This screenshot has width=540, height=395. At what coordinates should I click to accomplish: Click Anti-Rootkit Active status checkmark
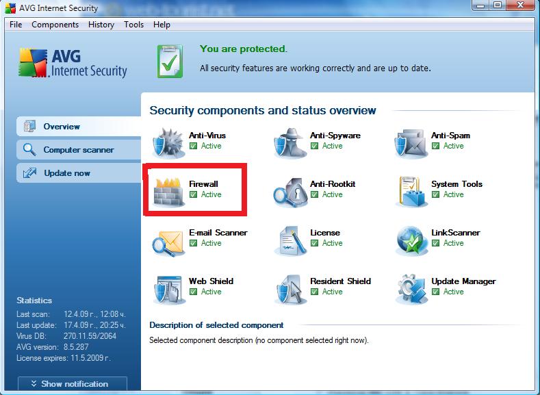(314, 194)
